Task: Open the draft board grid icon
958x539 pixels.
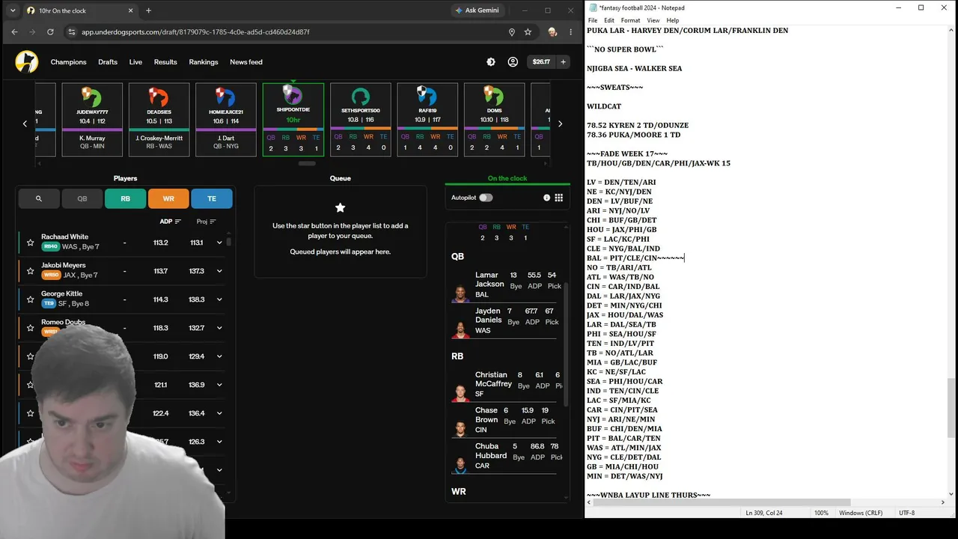Action: (558, 198)
